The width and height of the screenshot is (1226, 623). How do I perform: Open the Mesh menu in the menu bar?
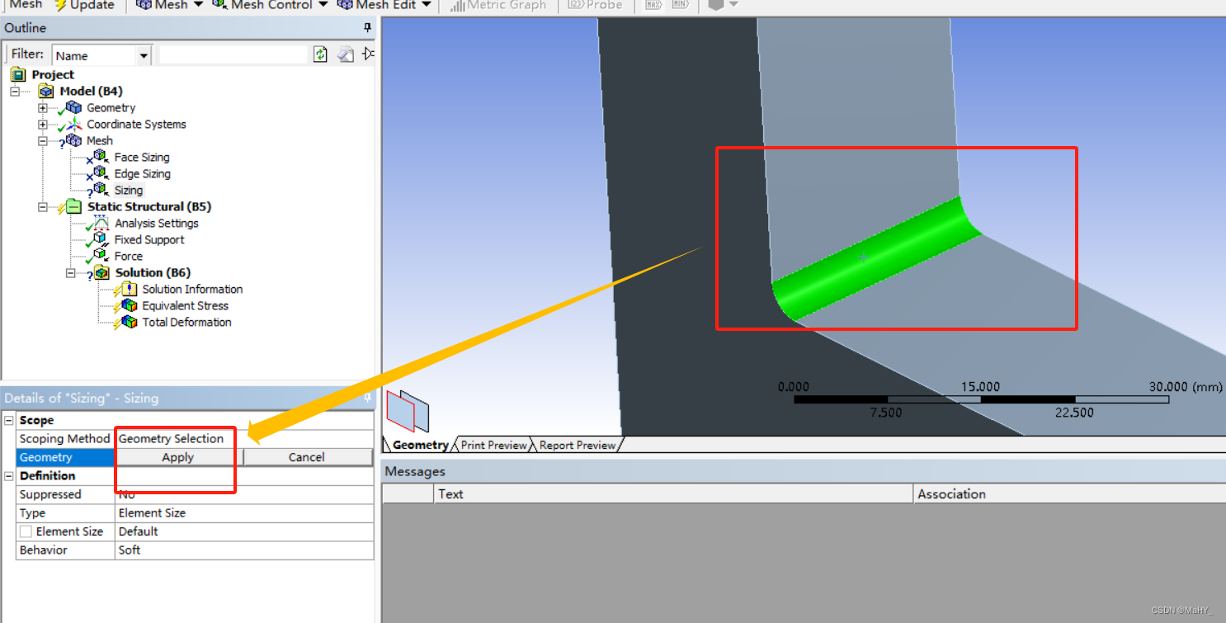point(26,5)
